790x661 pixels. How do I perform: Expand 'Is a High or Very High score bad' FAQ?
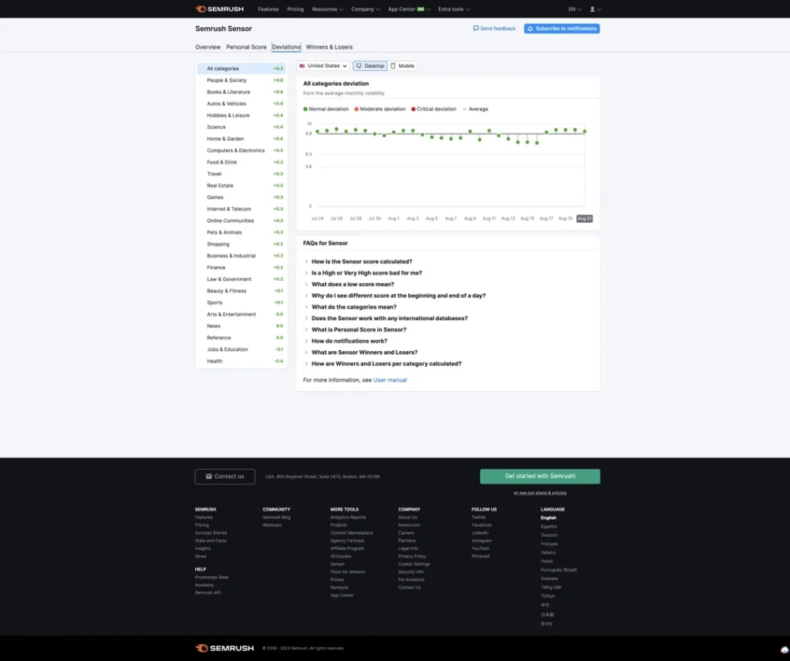[366, 273]
